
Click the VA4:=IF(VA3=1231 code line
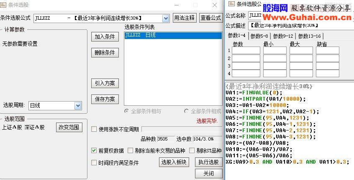tap(272, 111)
